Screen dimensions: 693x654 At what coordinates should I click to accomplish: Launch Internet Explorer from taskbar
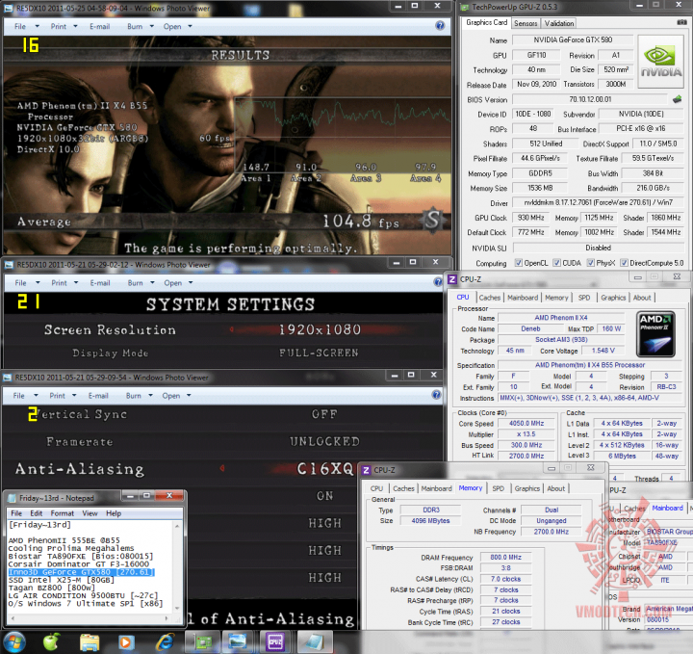pos(165,642)
